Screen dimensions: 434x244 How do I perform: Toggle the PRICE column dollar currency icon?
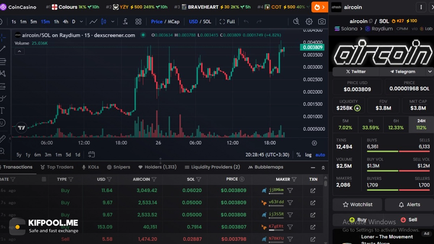tap(242, 179)
